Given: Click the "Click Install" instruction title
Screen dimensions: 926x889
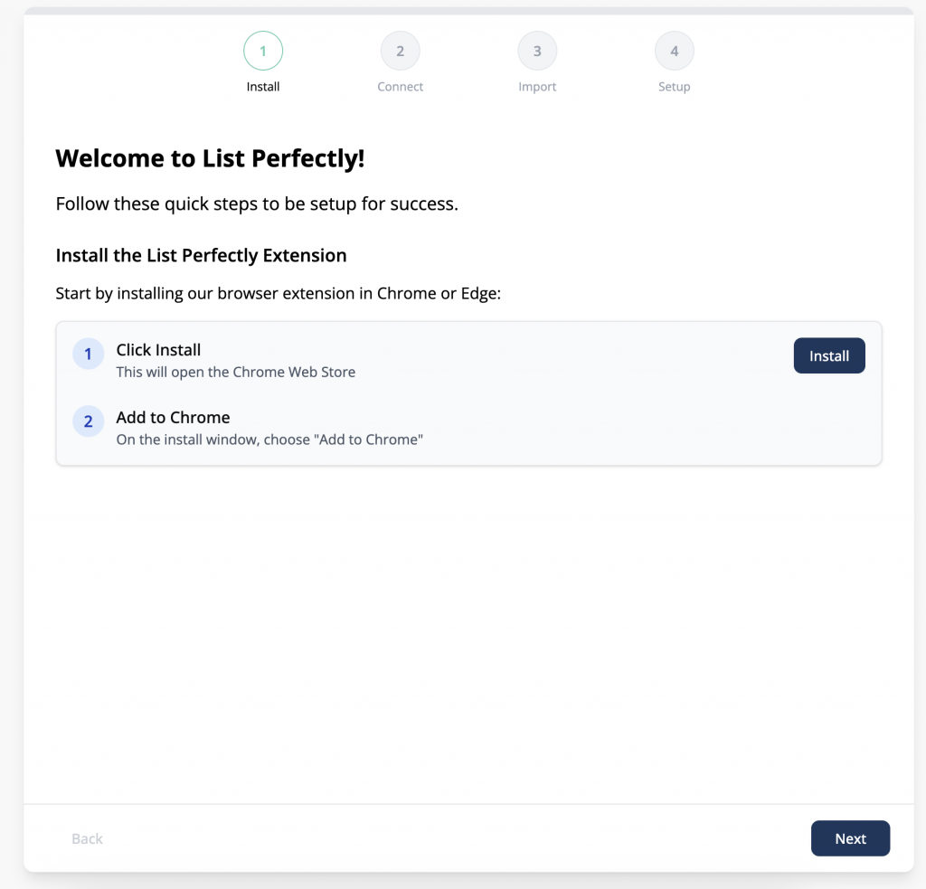Looking at the screenshot, I should pyautogui.click(x=158, y=350).
